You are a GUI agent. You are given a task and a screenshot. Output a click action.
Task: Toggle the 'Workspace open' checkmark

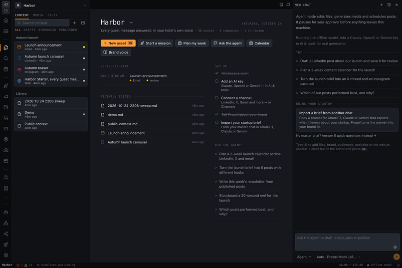click(x=216, y=73)
